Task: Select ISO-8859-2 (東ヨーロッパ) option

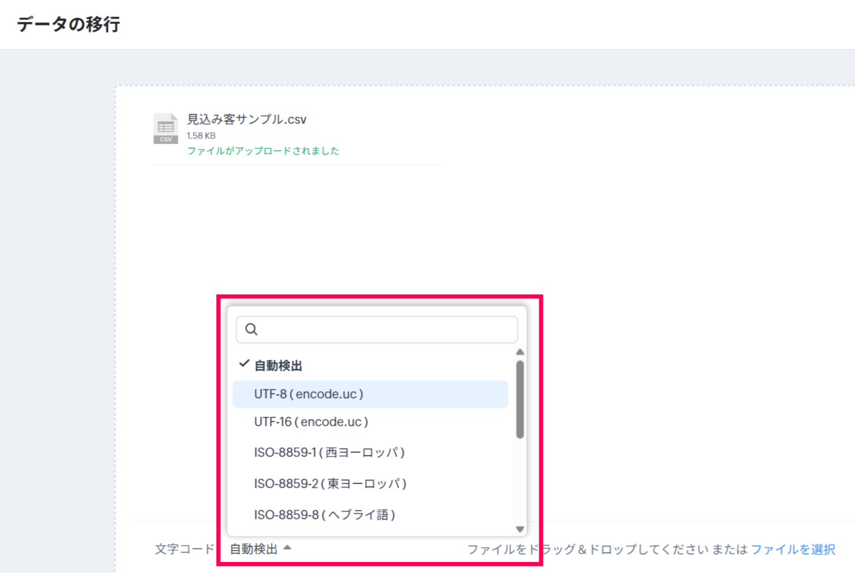Action: tap(330, 483)
